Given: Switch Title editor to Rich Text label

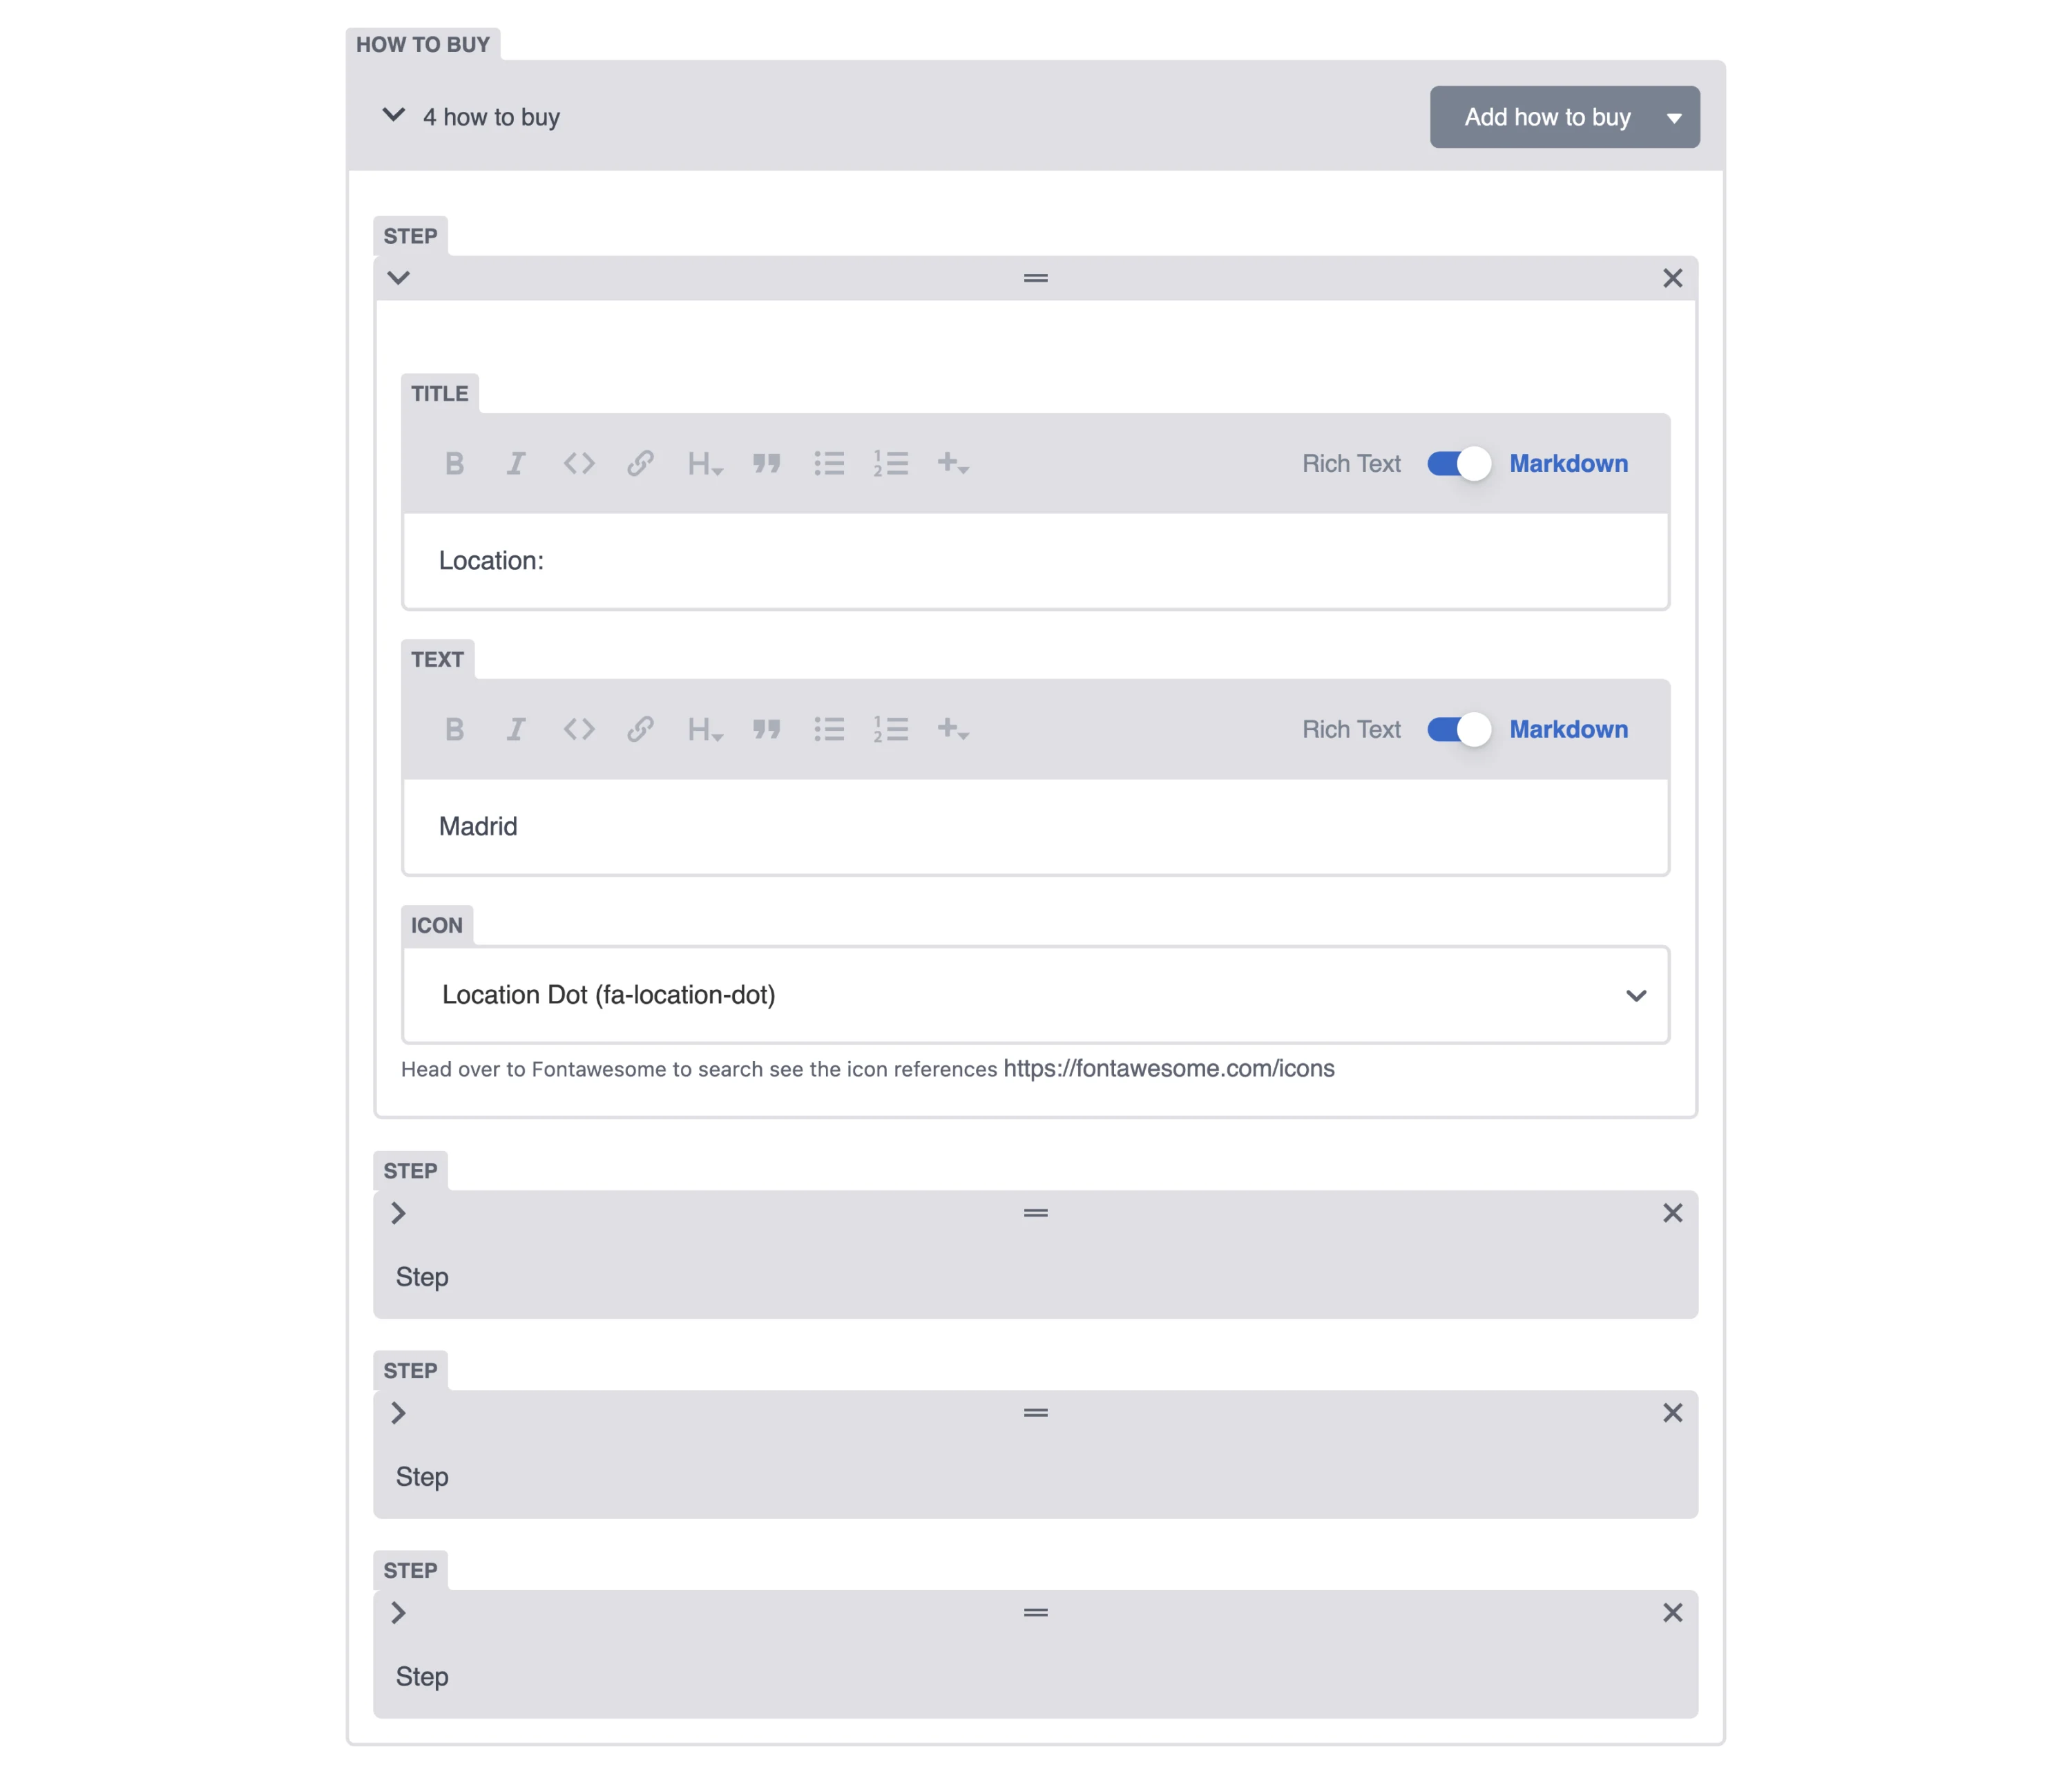Looking at the screenshot, I should [x=1351, y=463].
